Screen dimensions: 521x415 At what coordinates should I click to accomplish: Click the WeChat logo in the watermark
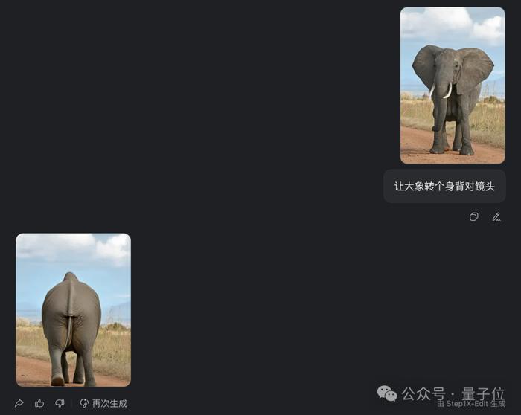click(387, 393)
